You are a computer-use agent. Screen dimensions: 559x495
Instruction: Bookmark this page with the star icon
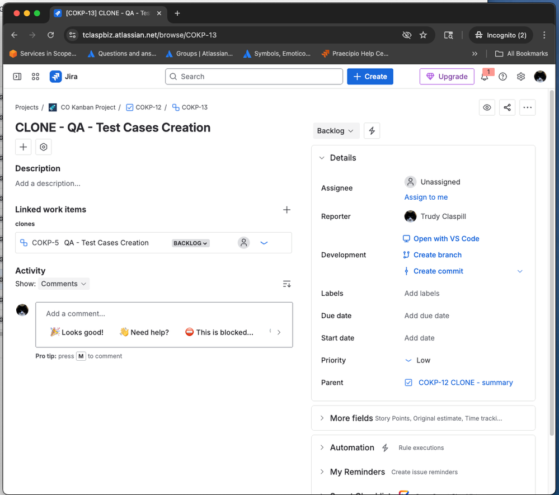(423, 35)
